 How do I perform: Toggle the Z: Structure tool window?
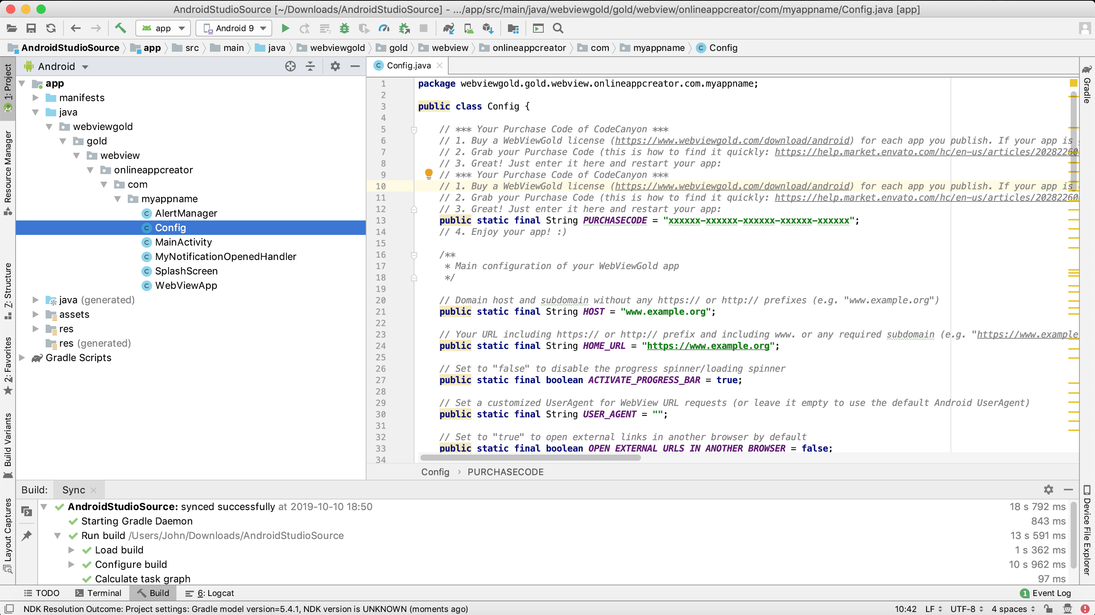click(8, 291)
